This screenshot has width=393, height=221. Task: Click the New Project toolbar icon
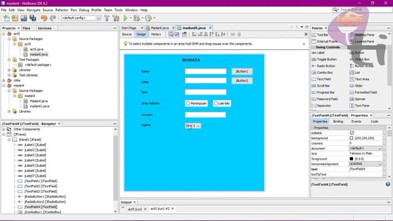[x=15, y=18]
